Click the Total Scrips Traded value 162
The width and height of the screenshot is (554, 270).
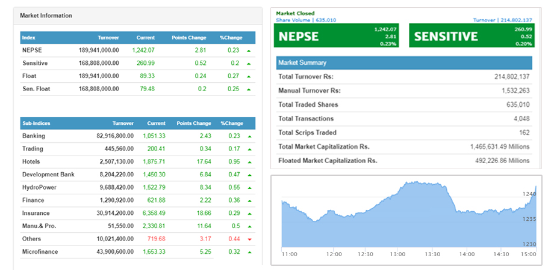524,133
